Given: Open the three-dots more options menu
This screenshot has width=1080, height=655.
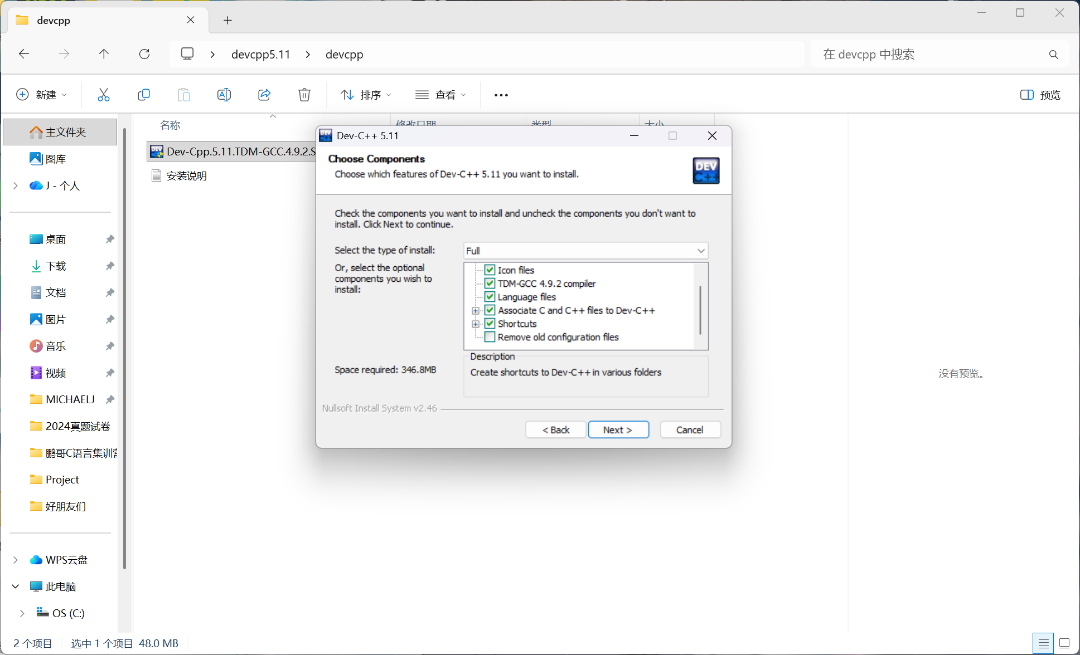Looking at the screenshot, I should [x=501, y=95].
